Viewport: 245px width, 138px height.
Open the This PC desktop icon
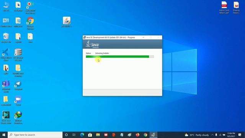click(x=6, y=7)
